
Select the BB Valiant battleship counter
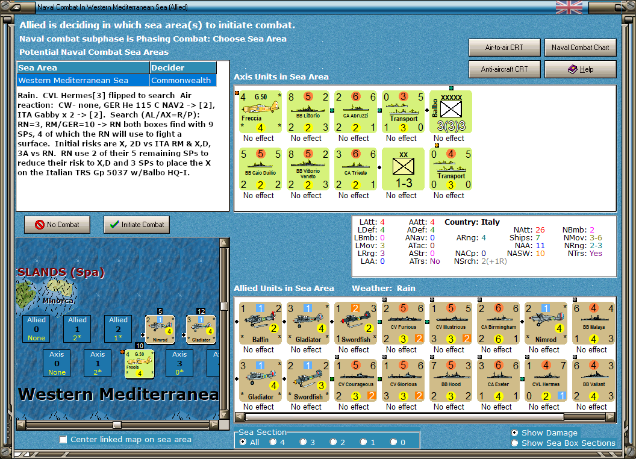[593, 380]
